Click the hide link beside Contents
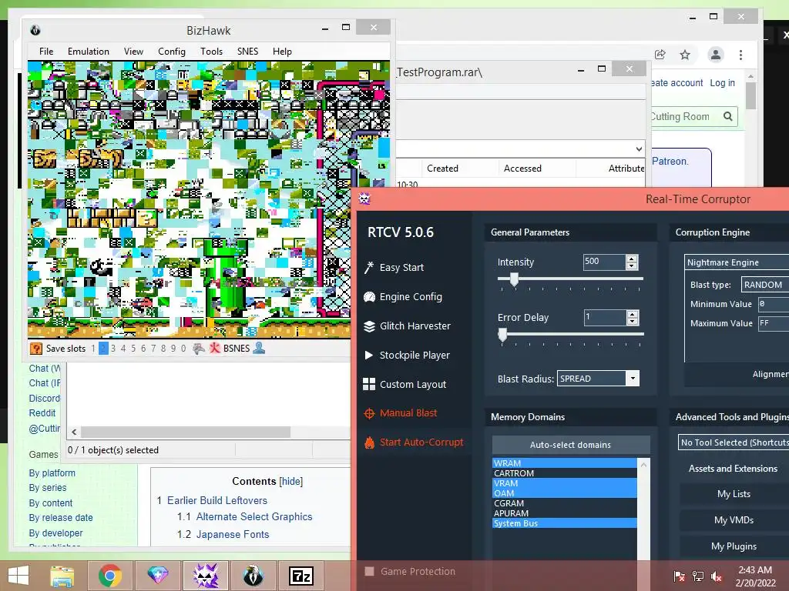The width and height of the screenshot is (789, 591). tap(291, 482)
